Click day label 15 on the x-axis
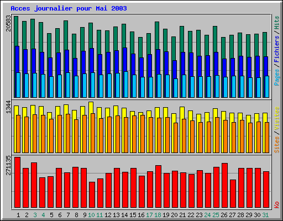The width and height of the screenshot is (283, 221). point(133,215)
